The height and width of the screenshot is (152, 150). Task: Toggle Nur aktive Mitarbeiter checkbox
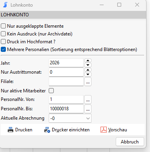(51, 90)
